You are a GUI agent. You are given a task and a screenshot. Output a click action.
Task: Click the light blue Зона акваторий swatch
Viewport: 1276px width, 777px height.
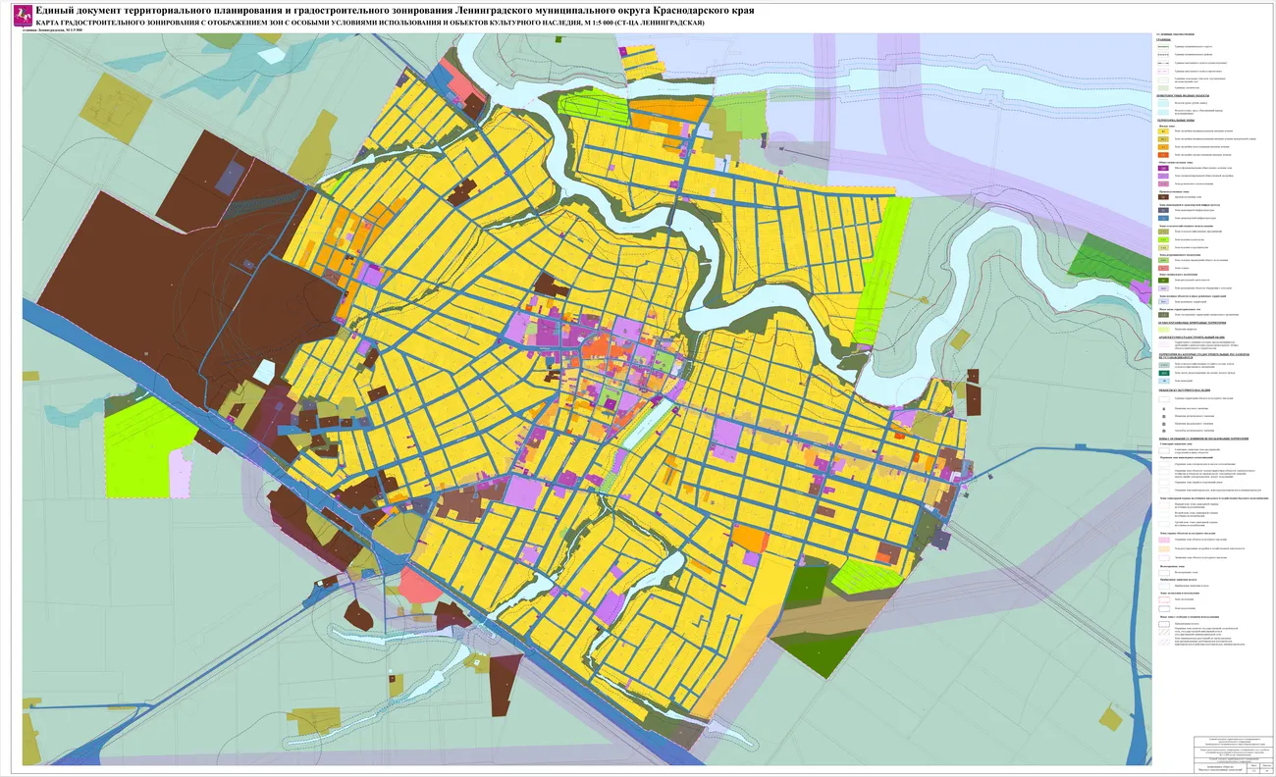click(x=1164, y=381)
